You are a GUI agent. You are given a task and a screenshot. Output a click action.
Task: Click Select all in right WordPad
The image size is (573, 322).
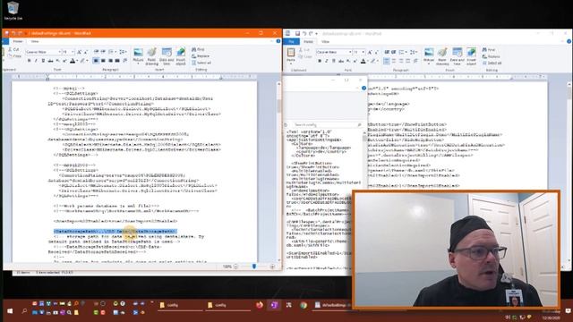click(492, 63)
